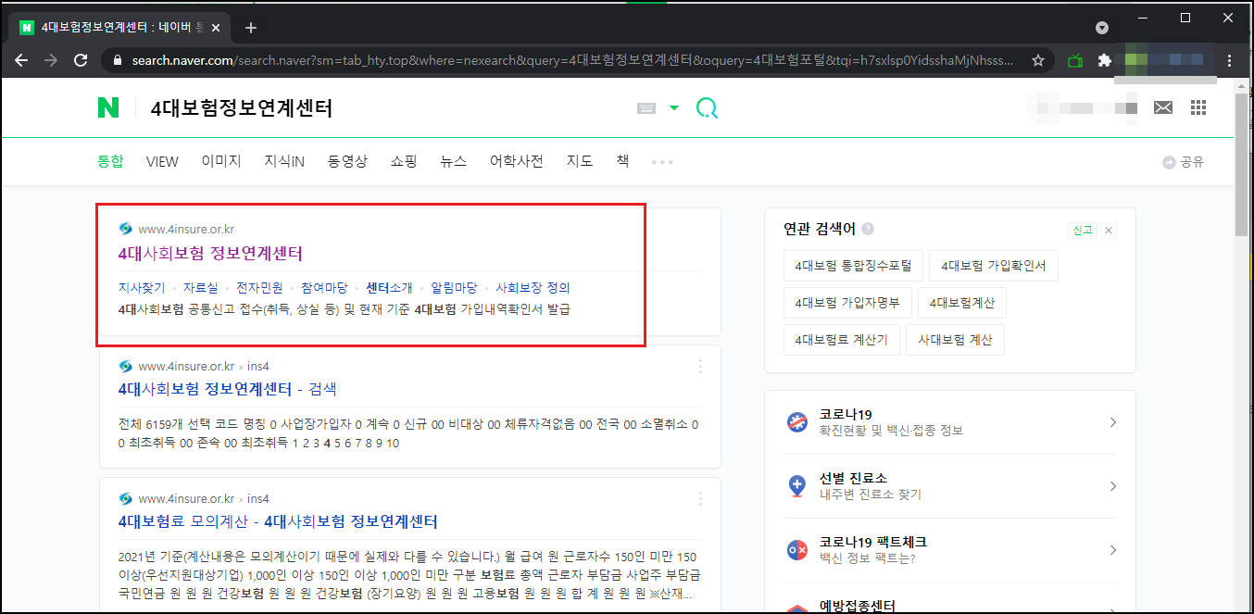Image resolution: width=1254 pixels, height=614 pixels.
Task: Switch to the 어학사전 tab
Action: click(x=517, y=161)
